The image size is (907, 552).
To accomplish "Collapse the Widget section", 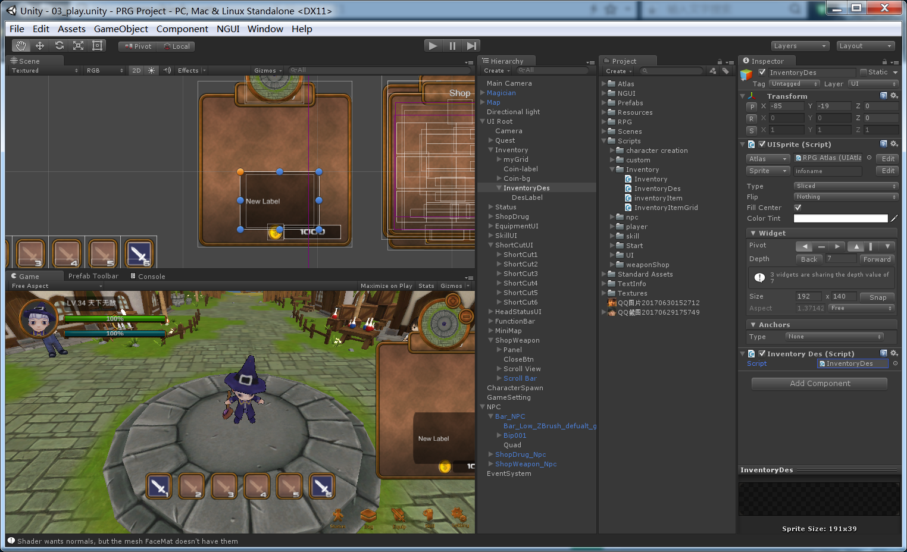I will click(753, 233).
